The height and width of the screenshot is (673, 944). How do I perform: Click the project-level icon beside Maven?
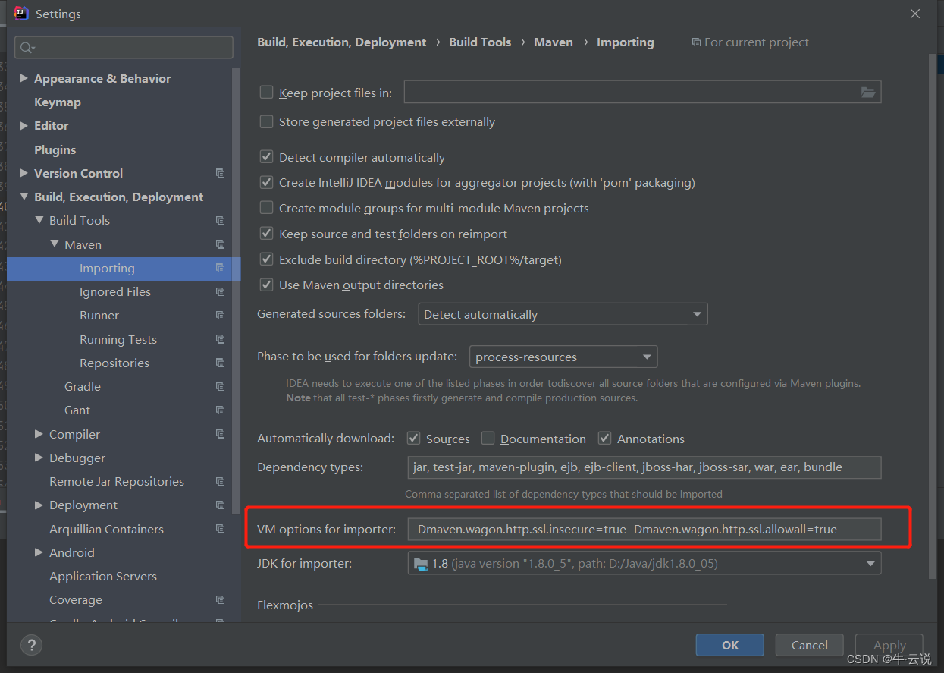220,244
